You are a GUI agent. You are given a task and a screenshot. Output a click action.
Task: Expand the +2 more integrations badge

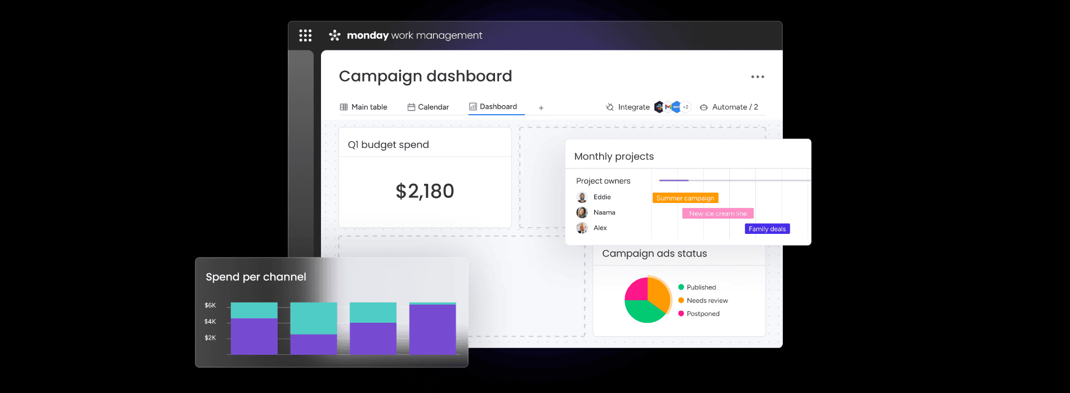tap(686, 107)
